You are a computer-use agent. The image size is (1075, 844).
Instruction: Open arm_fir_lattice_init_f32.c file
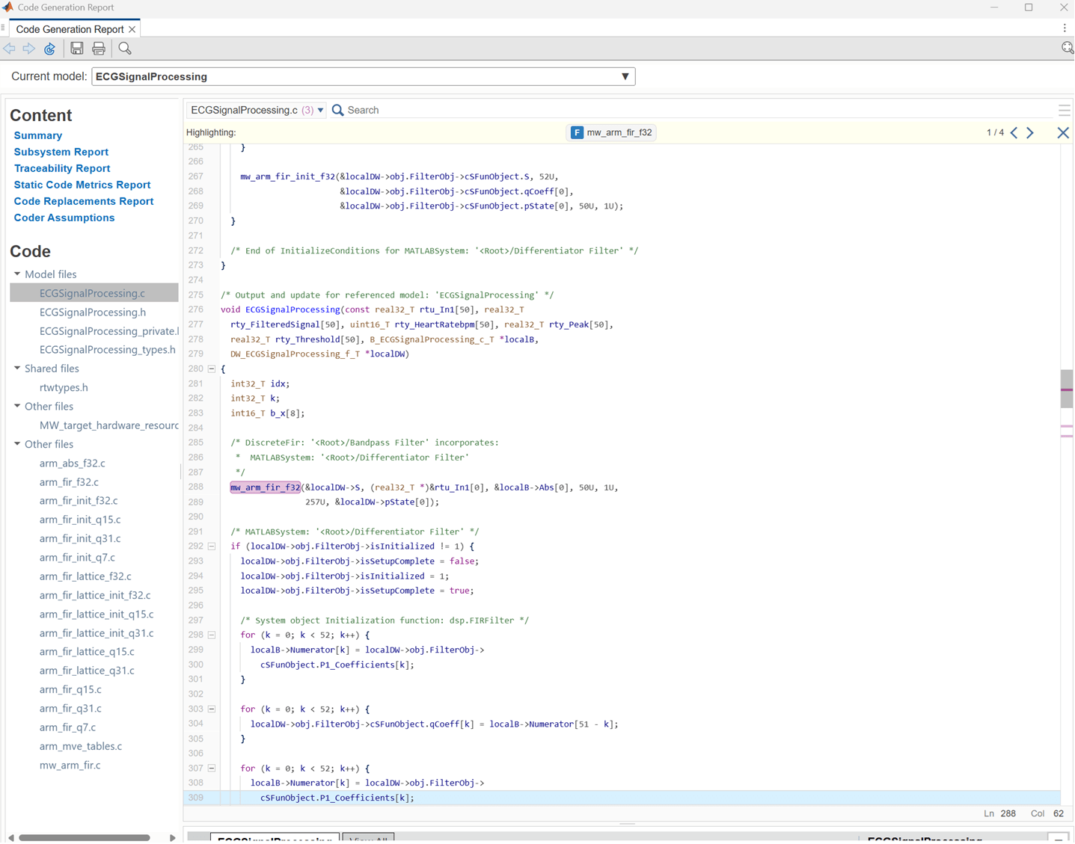pos(95,595)
